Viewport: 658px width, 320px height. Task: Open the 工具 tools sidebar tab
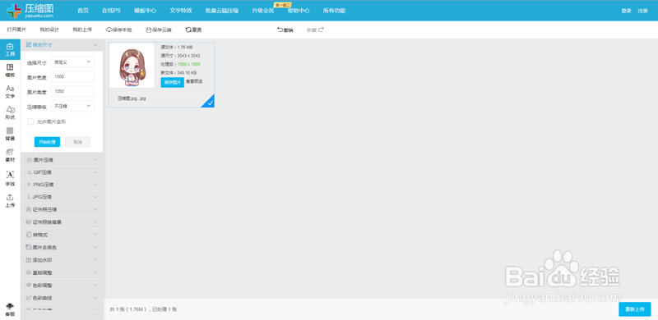pos(10,49)
